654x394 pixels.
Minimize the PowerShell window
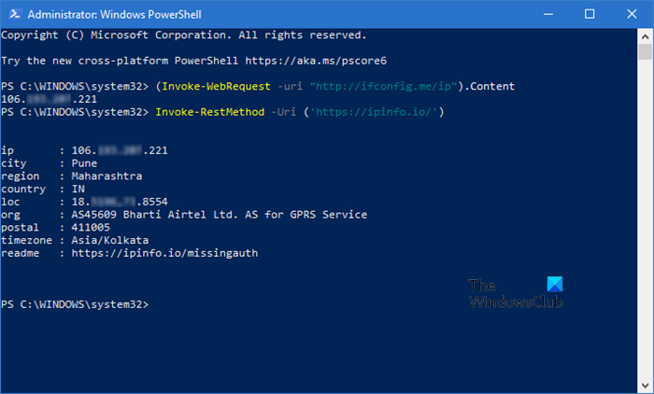tap(546, 13)
